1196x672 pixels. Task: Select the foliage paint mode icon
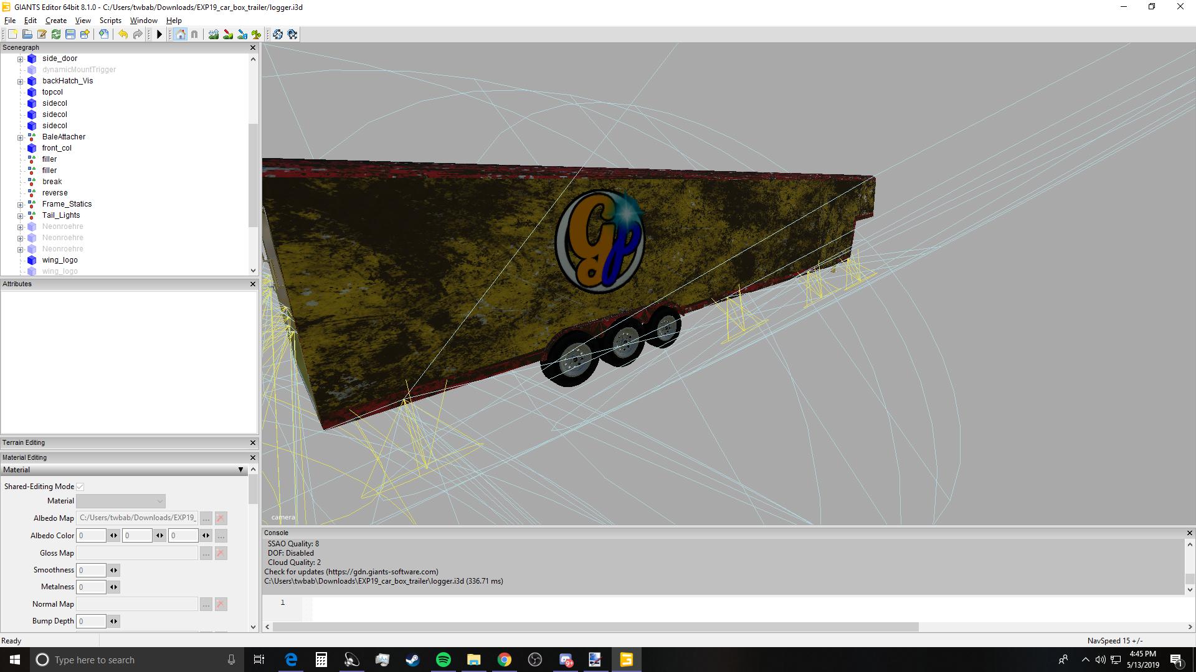click(256, 34)
